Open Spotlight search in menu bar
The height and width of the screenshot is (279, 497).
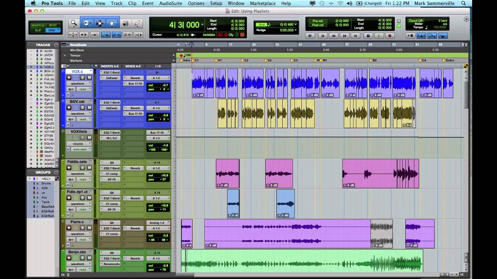coord(464,3)
